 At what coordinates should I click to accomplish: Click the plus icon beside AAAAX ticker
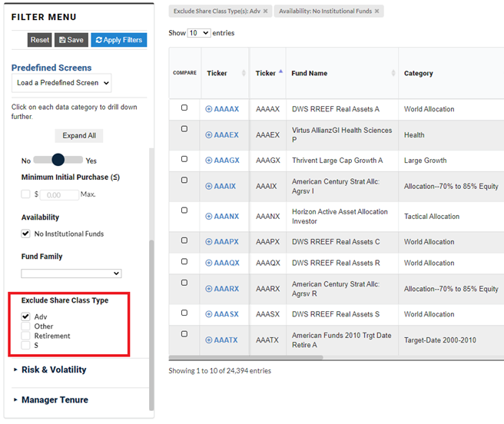click(x=209, y=109)
